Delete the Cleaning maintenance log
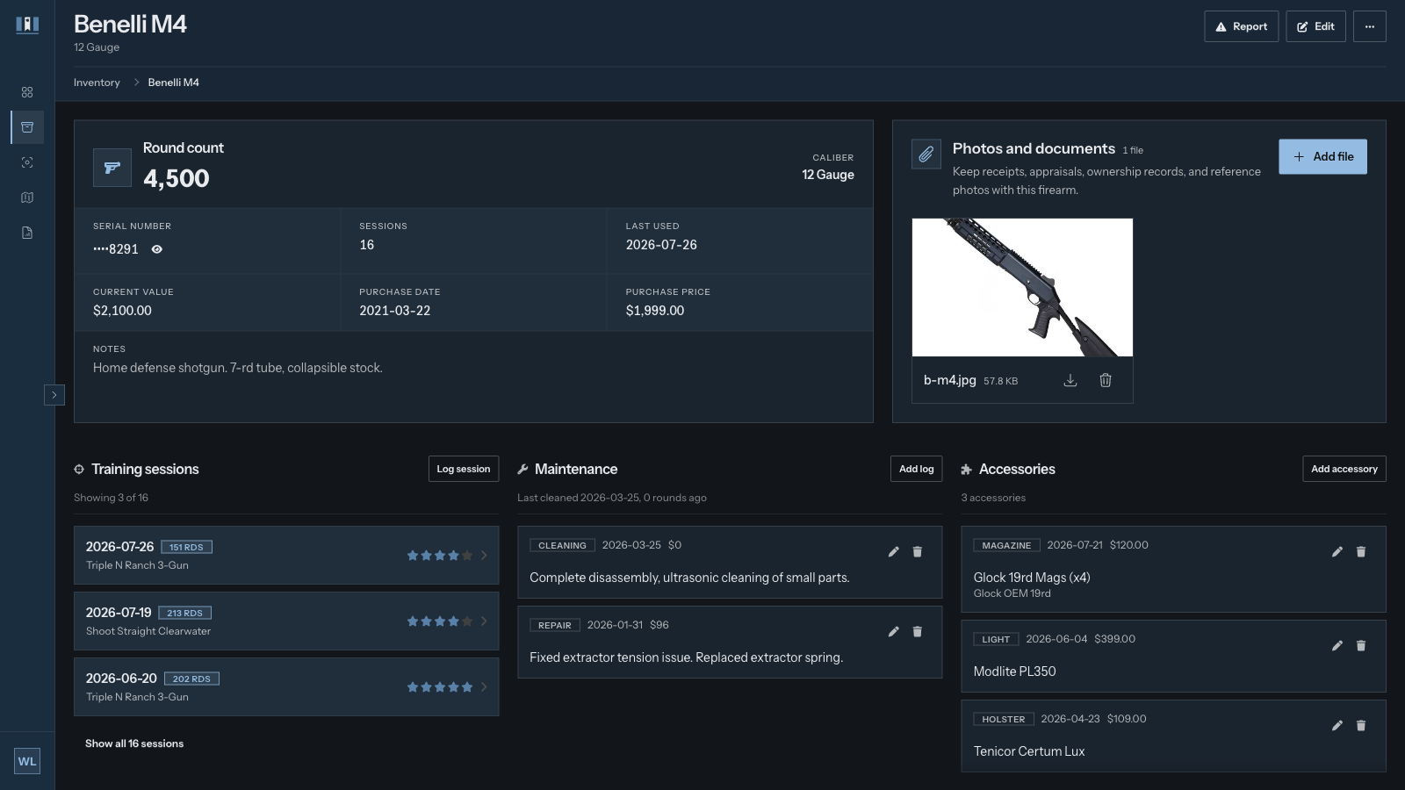Screen dimensions: 1405x790 point(918,552)
